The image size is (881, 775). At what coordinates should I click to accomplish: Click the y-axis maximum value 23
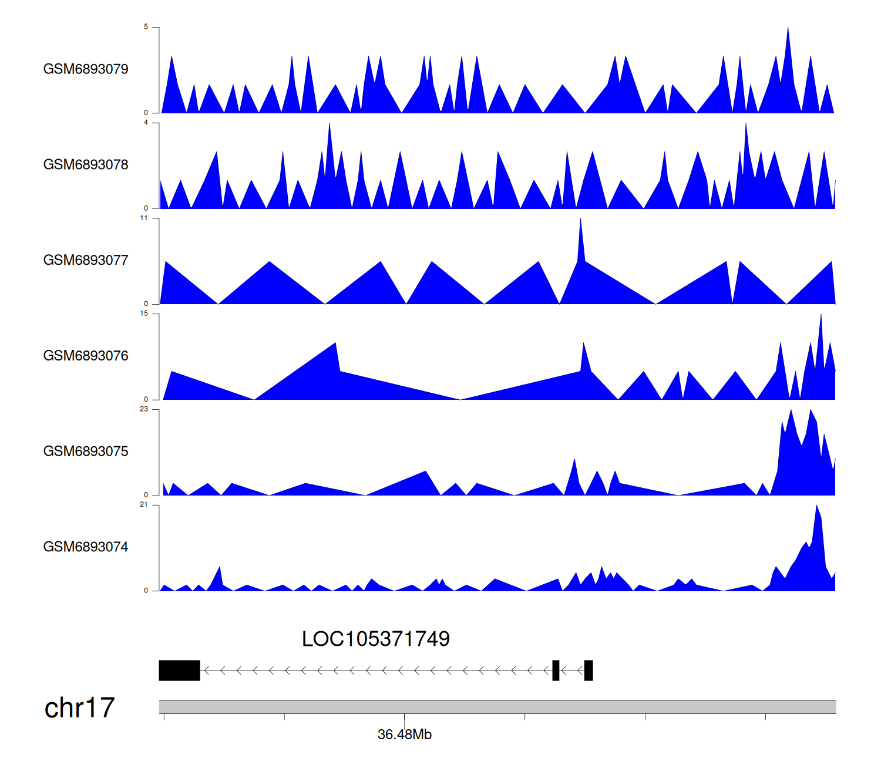pos(144,409)
